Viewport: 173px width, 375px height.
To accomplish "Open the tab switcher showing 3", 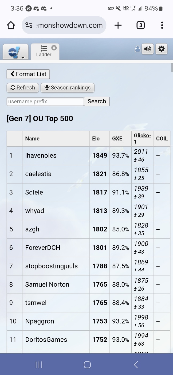I will point(140,25).
